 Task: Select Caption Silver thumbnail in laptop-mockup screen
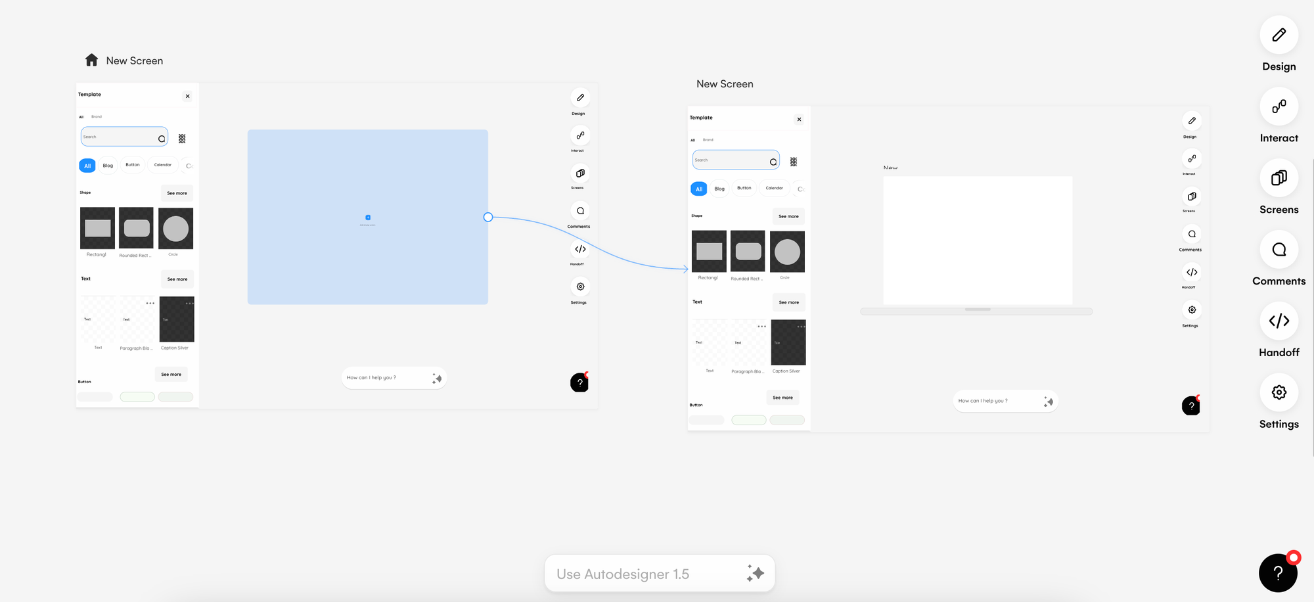coord(788,342)
